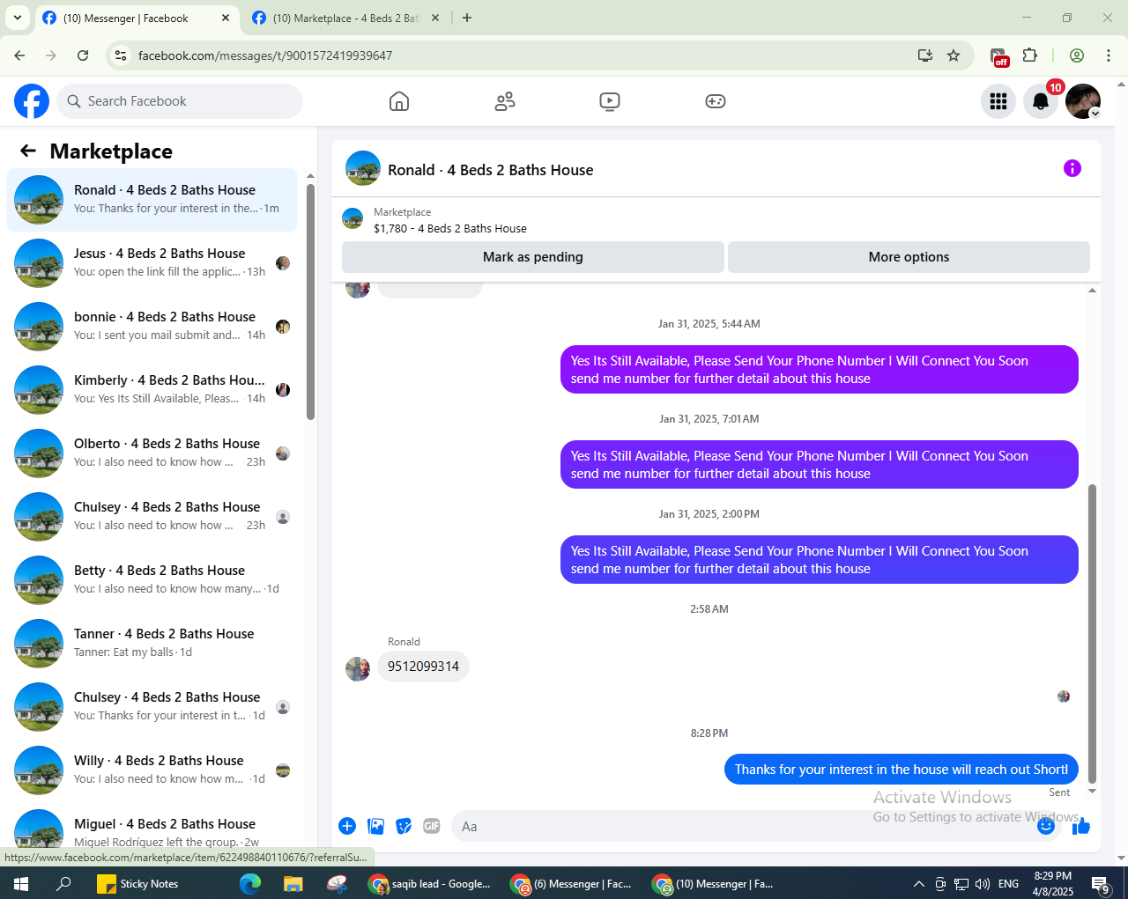
Task: Open notifications bell with 10 badge
Action: click(x=1041, y=101)
